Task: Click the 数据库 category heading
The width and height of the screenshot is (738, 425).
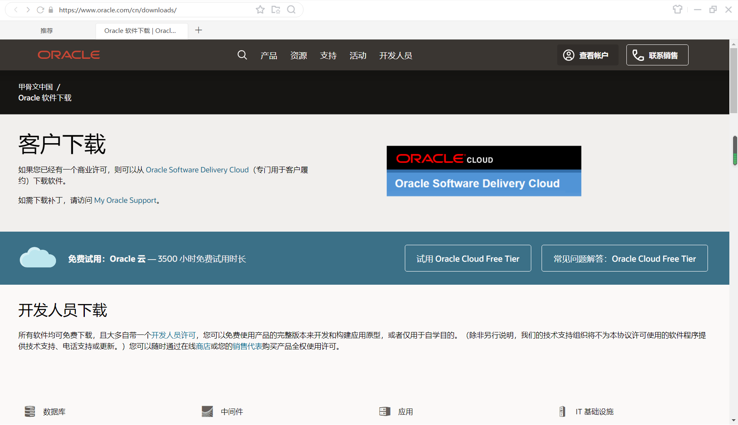Action: coord(54,412)
